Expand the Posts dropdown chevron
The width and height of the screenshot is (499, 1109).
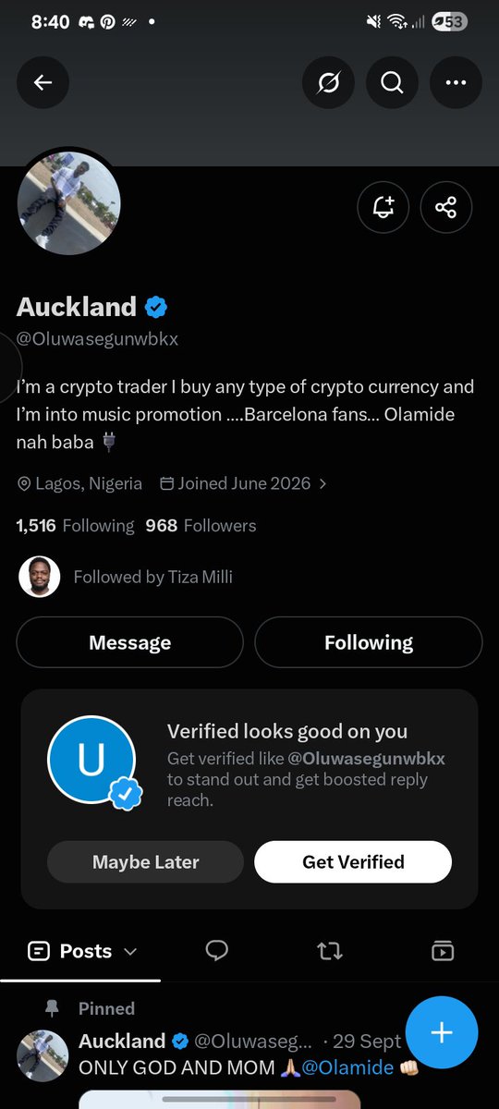point(130,951)
